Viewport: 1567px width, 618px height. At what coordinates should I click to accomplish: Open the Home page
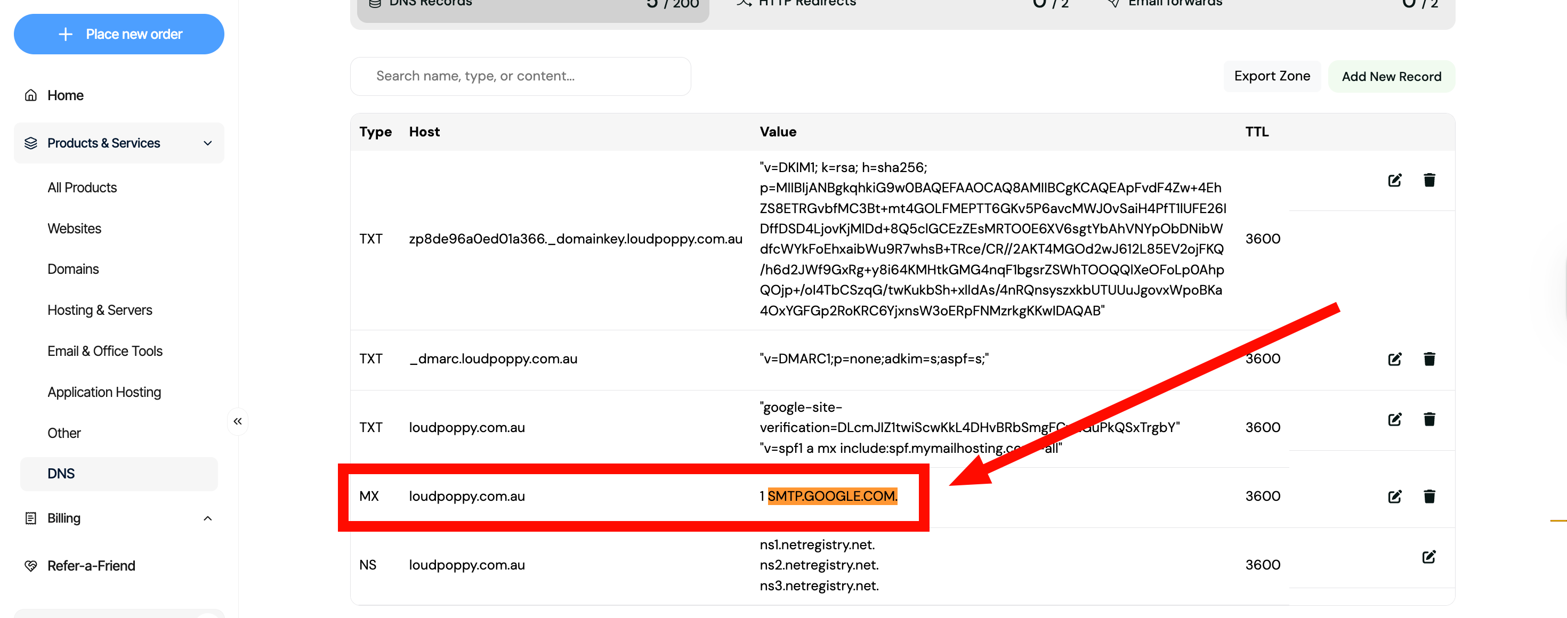coord(65,95)
